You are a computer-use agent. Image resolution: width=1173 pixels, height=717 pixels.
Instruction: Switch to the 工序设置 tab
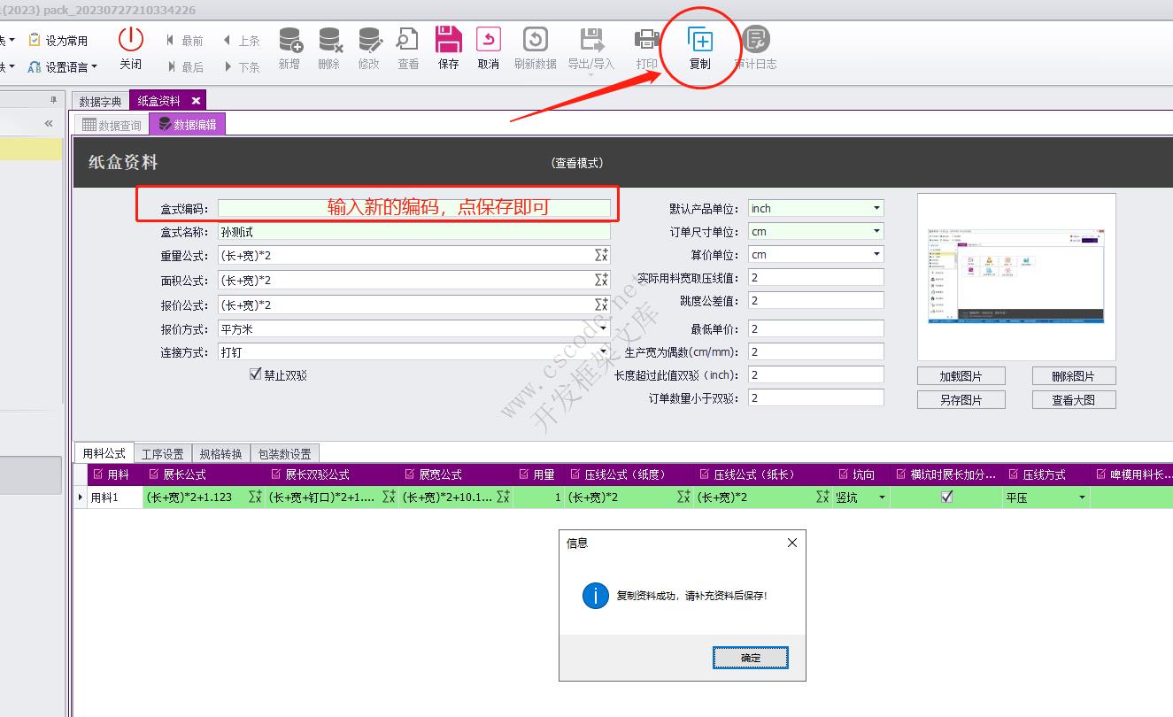(164, 452)
